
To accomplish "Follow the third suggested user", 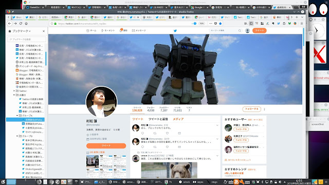I will click(241, 151).
